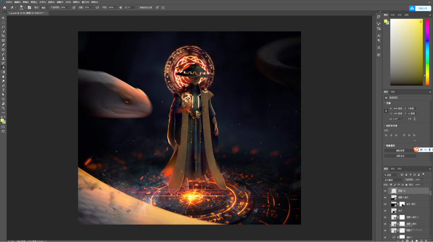Open brush settings panel icon in options bar
This screenshot has width=433, height=242.
pyautogui.click(x=29, y=7)
